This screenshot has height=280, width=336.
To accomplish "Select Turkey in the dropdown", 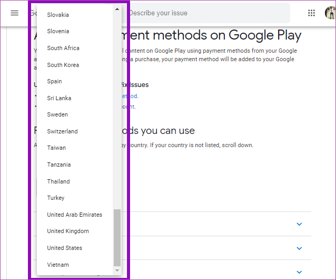I will click(75, 198).
